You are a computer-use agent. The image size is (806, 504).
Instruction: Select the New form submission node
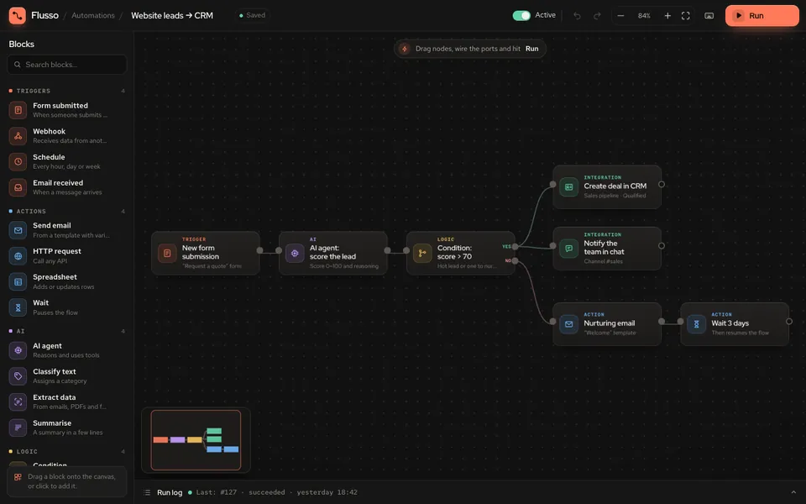tap(206, 253)
